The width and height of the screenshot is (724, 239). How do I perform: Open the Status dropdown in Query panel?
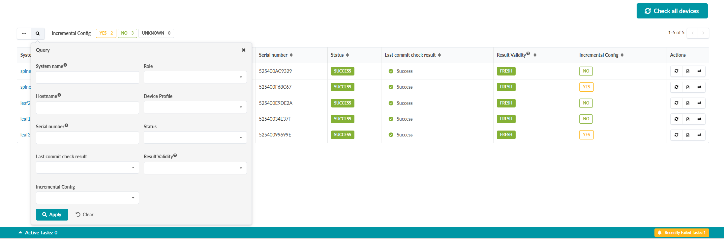pos(195,137)
